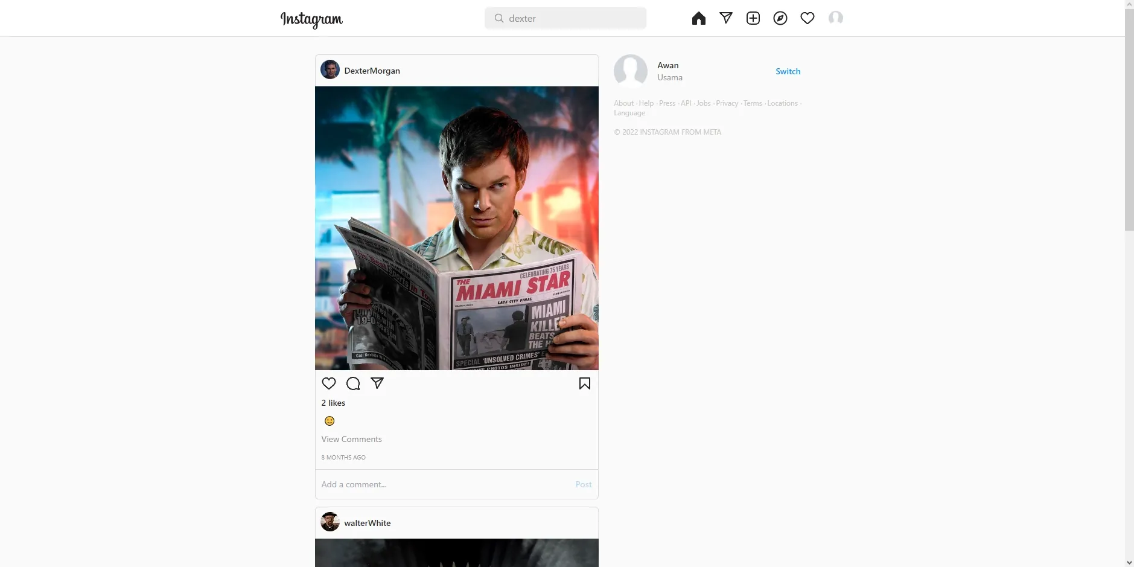Image resolution: width=1134 pixels, height=567 pixels.
Task: Click the 8 MONTHS AGO timestamp
Action: point(343,457)
